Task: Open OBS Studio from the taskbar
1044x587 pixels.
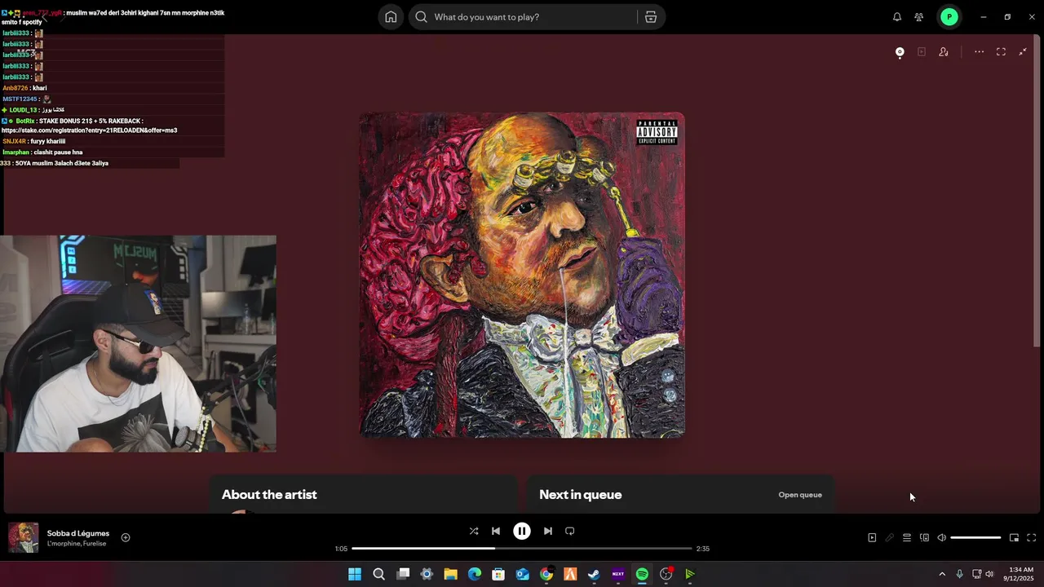Action: click(x=666, y=574)
